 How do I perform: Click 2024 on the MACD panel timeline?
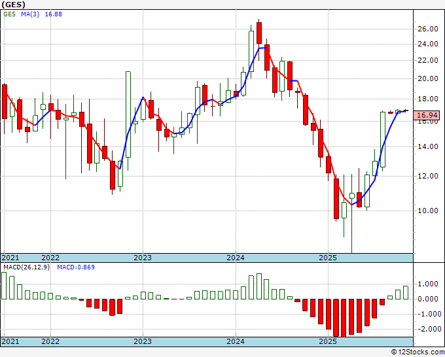click(x=236, y=341)
